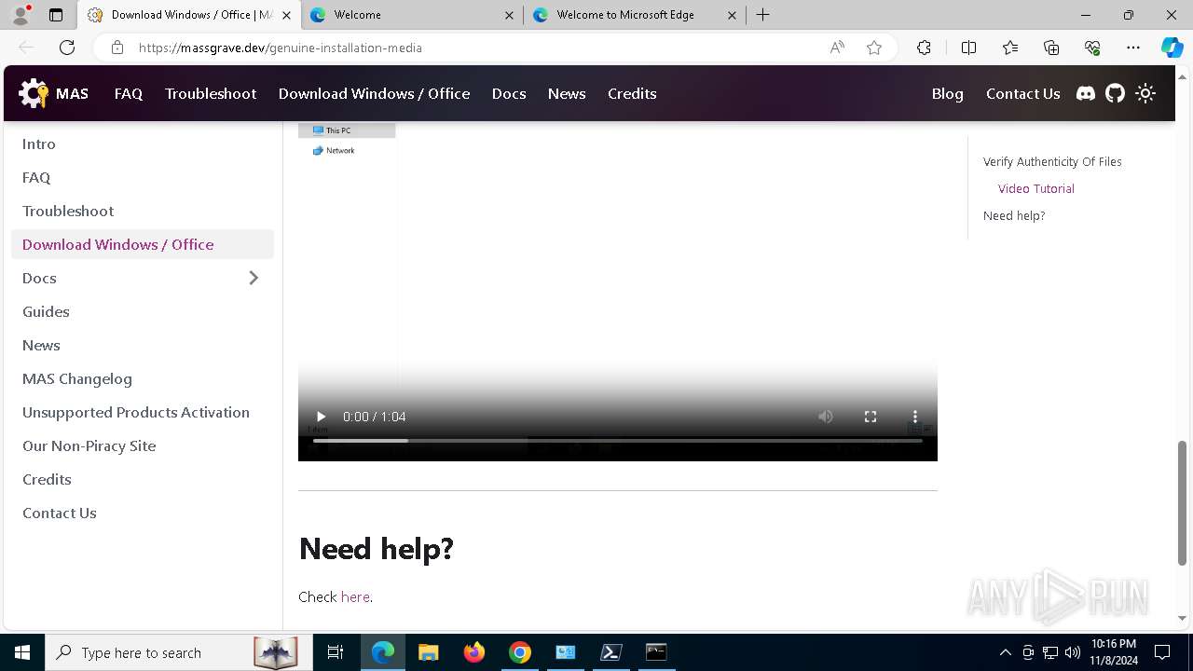The width and height of the screenshot is (1193, 671).
Task: Open the Collections icon
Action: (x=1051, y=48)
